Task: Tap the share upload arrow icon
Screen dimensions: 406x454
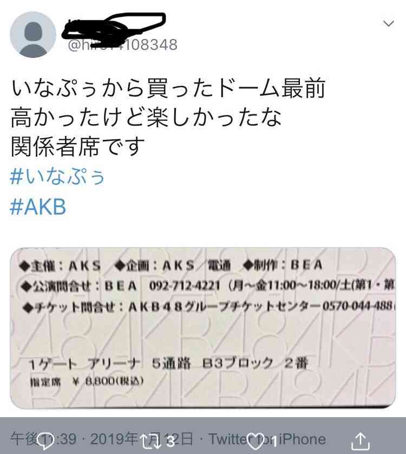Action: 361,441
